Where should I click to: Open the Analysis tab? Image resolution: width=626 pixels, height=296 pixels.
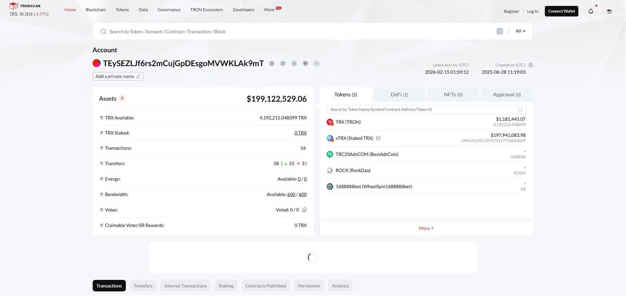340,286
